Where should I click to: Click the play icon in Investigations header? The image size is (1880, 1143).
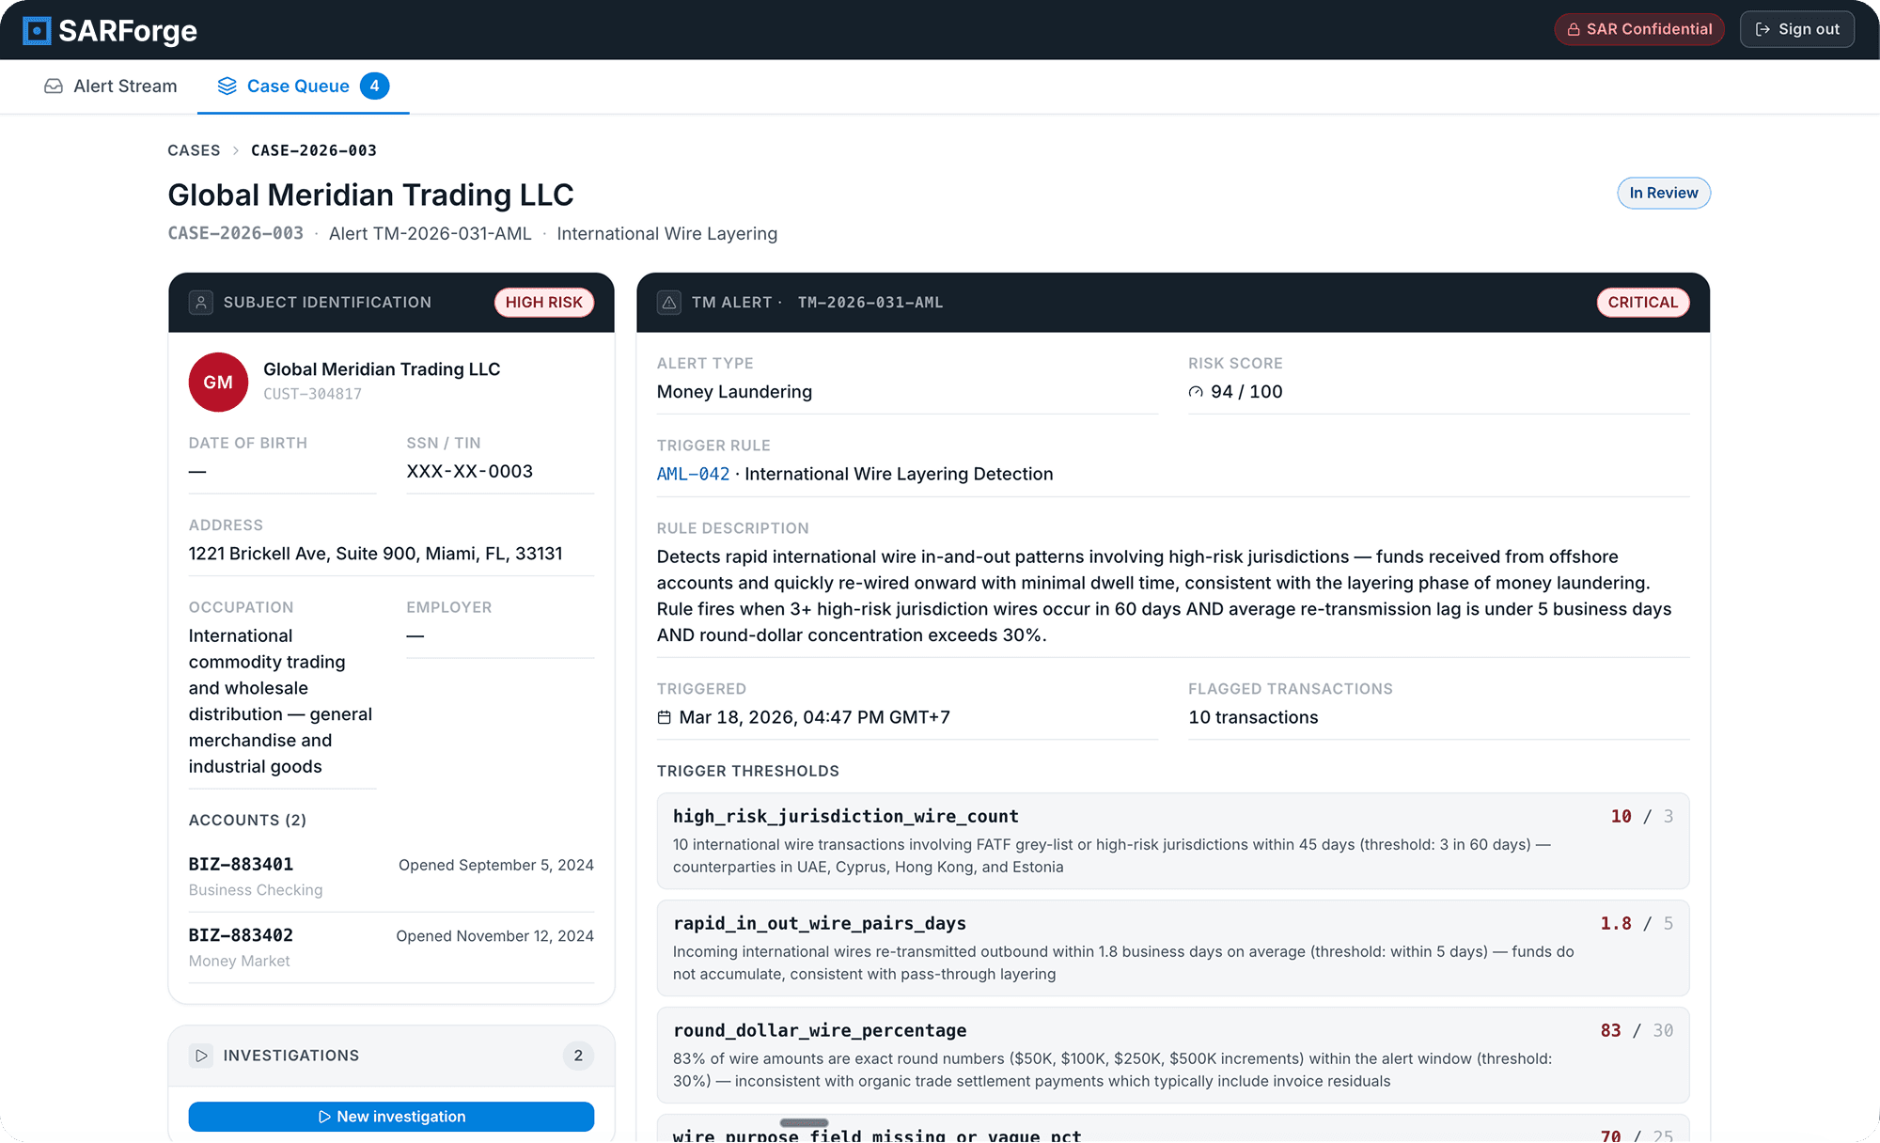201,1055
